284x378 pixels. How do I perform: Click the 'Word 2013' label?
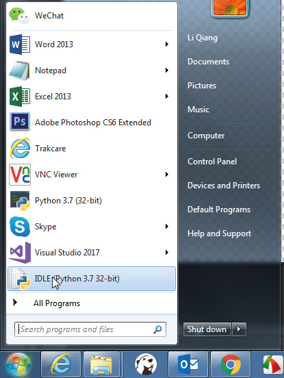[x=54, y=45]
